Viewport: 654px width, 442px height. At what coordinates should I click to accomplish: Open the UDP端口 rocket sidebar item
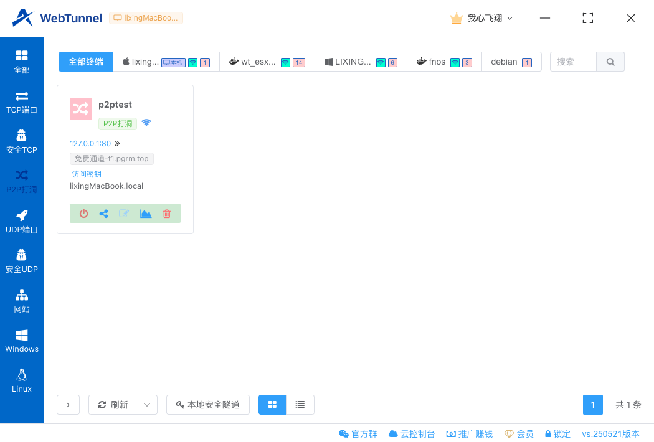pyautogui.click(x=22, y=222)
